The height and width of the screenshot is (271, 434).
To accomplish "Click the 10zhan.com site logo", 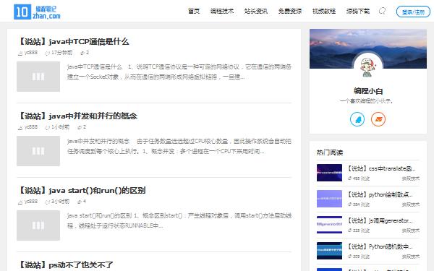I will [x=37, y=12].
